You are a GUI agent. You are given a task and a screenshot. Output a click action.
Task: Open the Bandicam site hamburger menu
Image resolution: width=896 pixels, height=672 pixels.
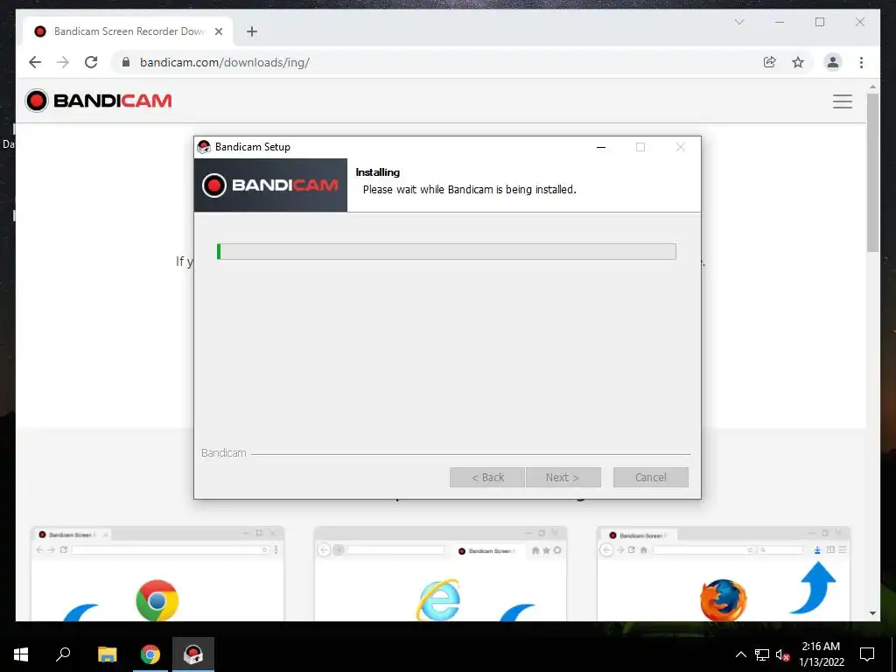coord(843,101)
